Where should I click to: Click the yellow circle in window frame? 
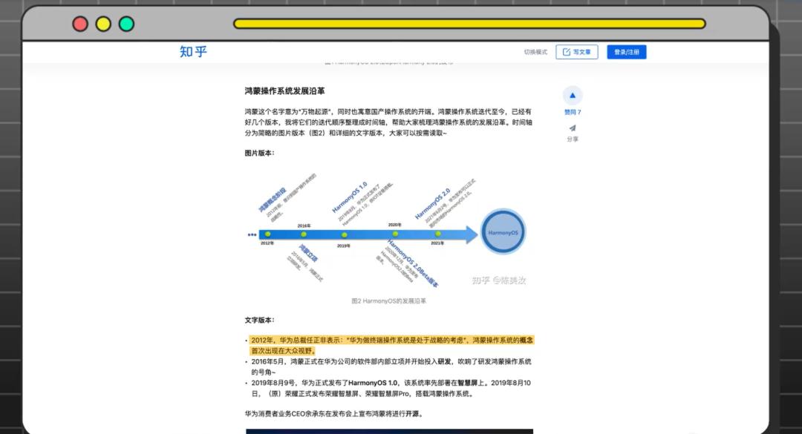[103, 24]
